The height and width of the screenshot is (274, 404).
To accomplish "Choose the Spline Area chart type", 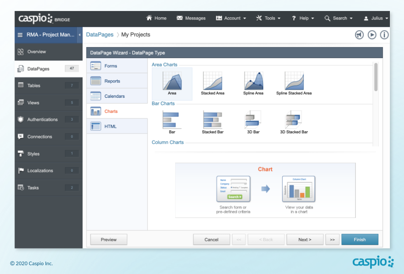I will (x=253, y=81).
